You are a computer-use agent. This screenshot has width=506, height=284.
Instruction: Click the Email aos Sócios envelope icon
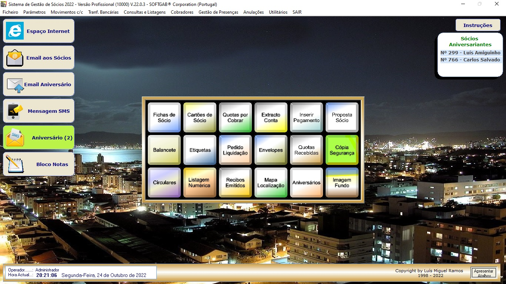pyautogui.click(x=15, y=58)
